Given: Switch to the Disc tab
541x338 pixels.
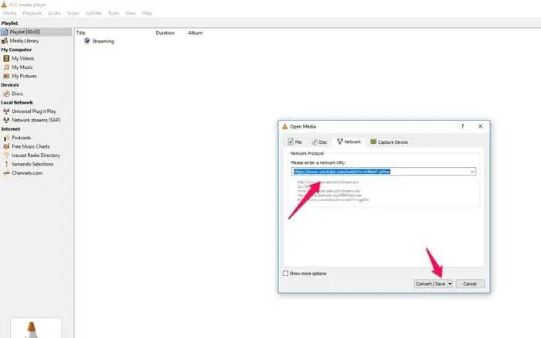Looking at the screenshot, I should click(320, 142).
